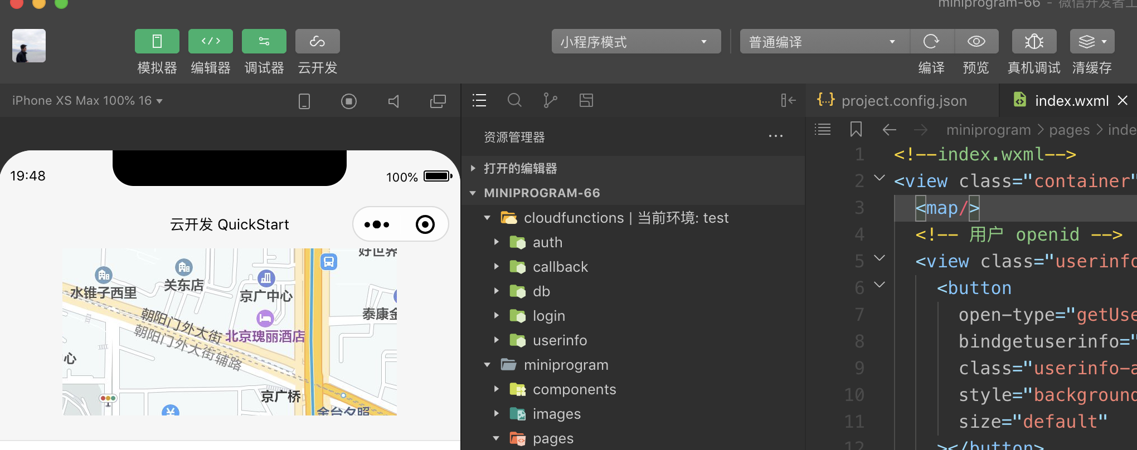This screenshot has width=1137, height=450.
Task: Click the bookmark icon in editor
Action: [x=856, y=130]
